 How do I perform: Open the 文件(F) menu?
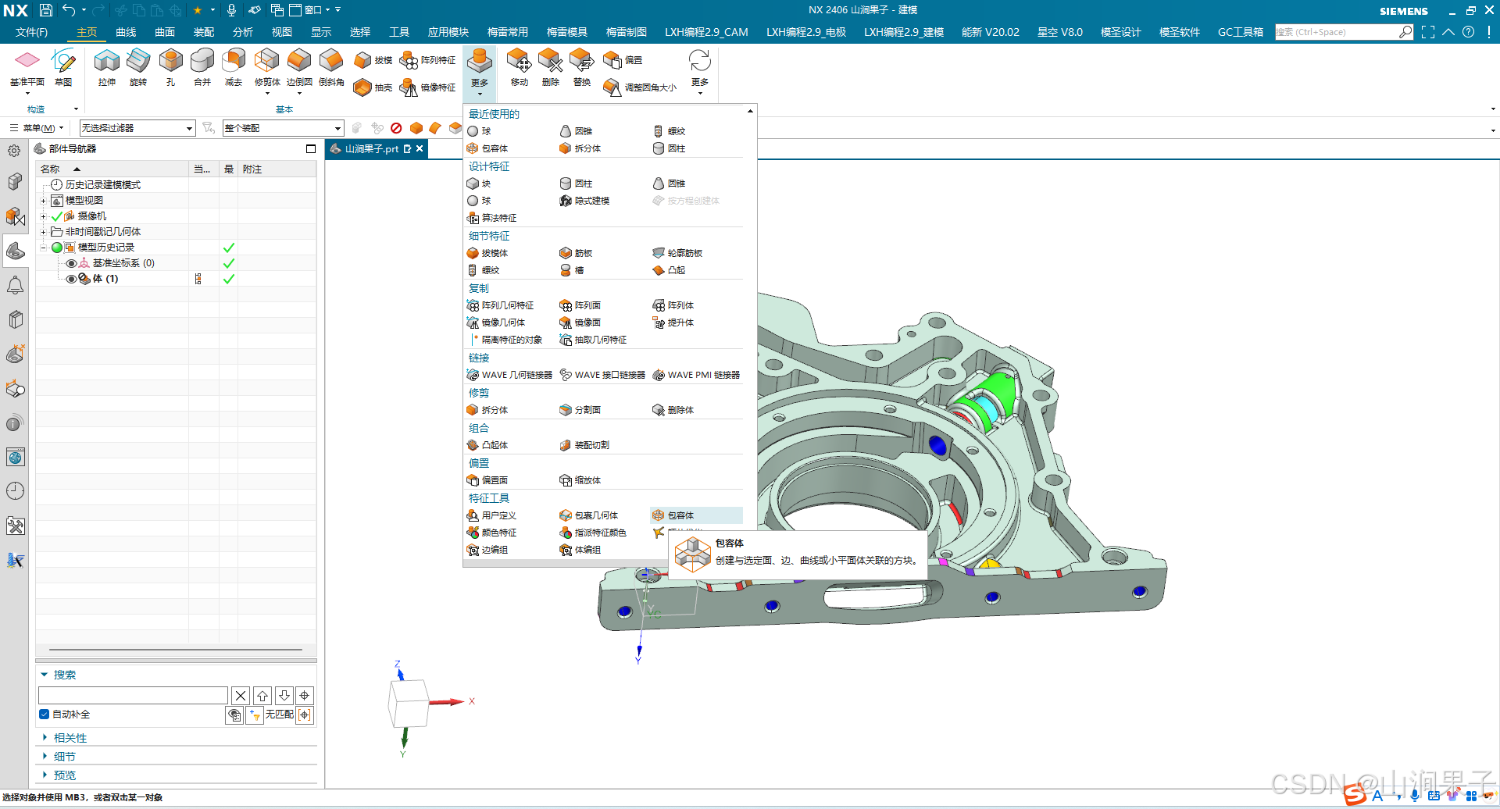click(31, 32)
